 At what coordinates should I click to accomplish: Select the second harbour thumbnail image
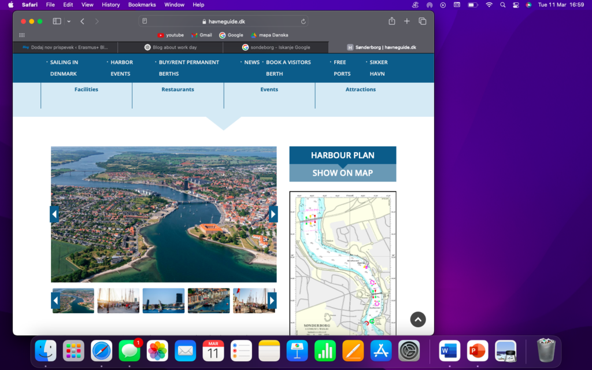(119, 301)
